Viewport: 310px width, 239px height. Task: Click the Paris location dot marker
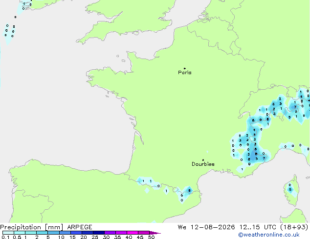(185, 68)
